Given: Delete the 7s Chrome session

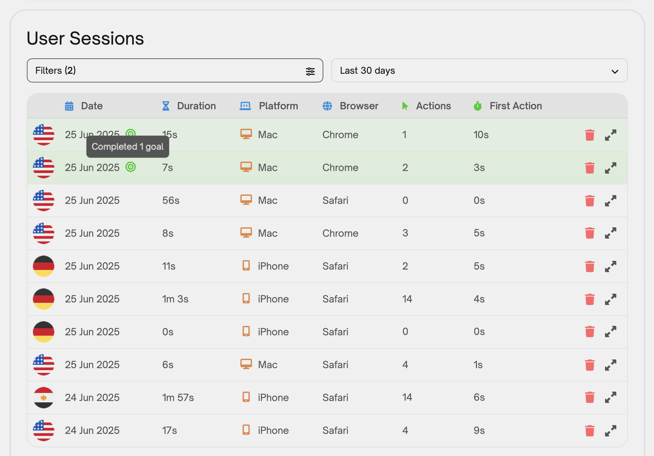Looking at the screenshot, I should (590, 168).
